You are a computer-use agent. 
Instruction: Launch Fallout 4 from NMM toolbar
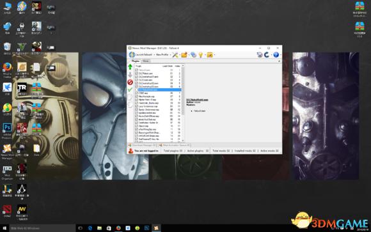tap(140, 54)
